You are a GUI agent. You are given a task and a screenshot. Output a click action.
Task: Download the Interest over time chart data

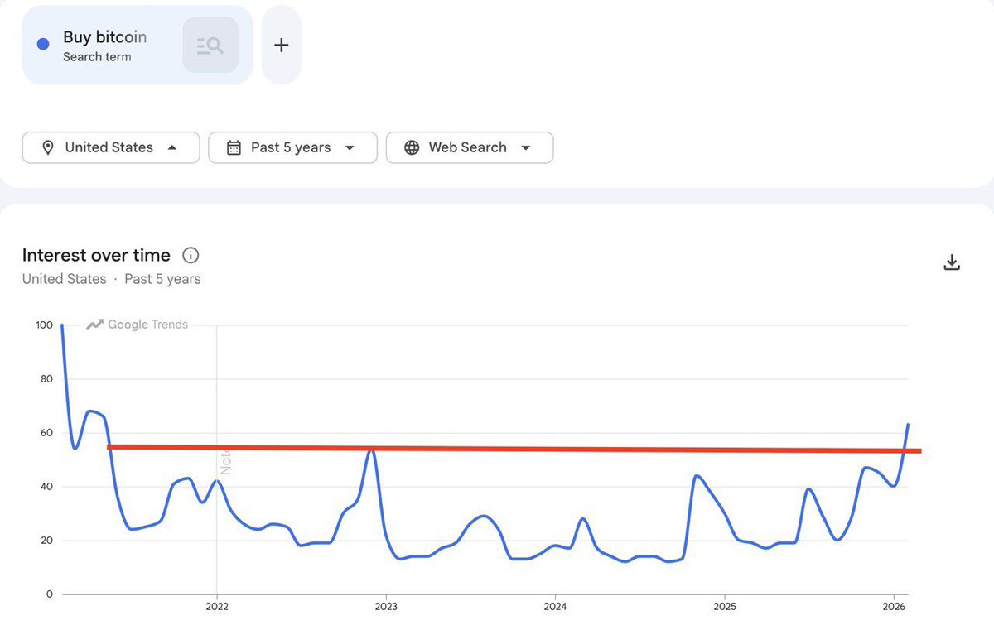click(951, 261)
